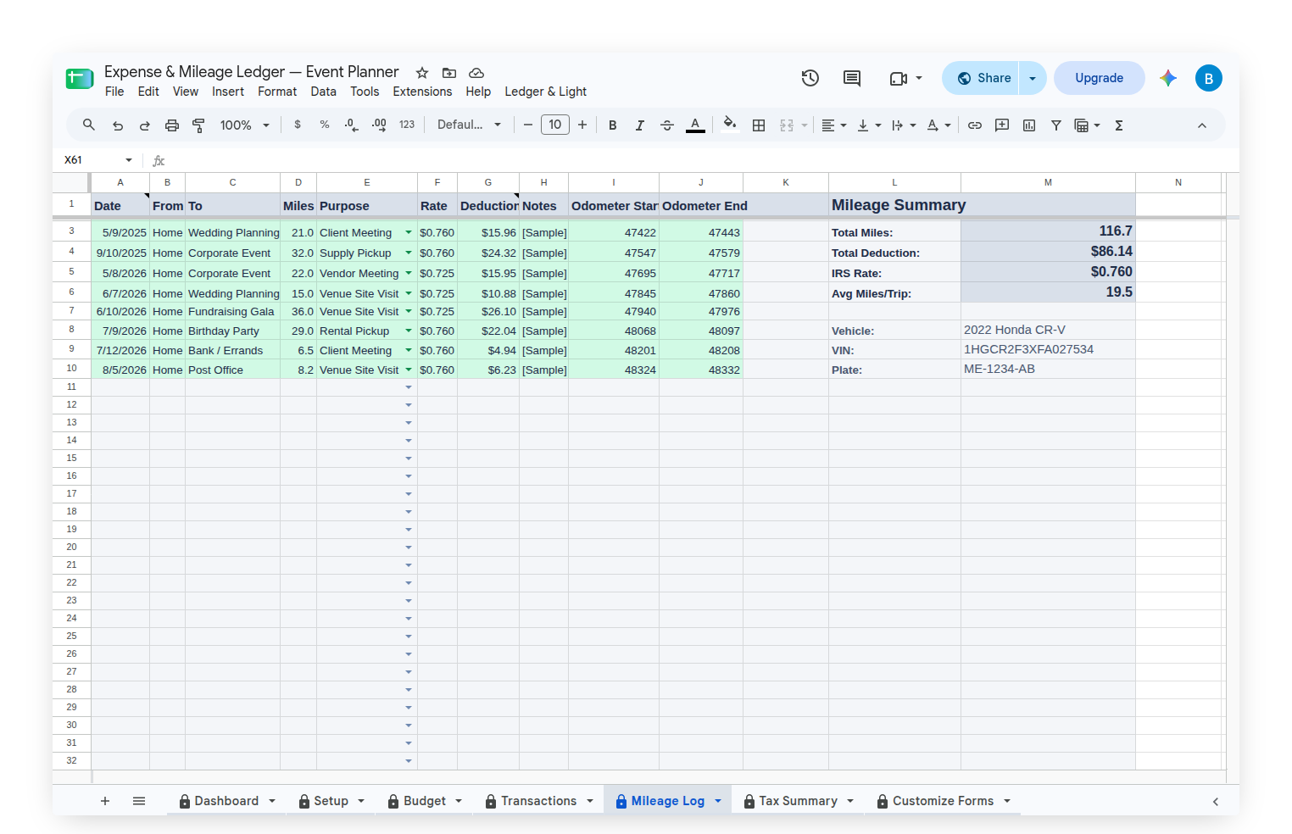Open the zoom level dropdown
This screenshot has height=834, width=1292.
point(244,125)
